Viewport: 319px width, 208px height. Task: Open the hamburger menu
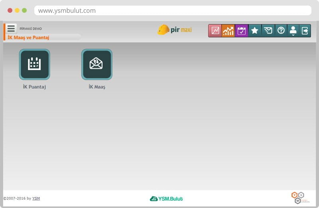11,28
